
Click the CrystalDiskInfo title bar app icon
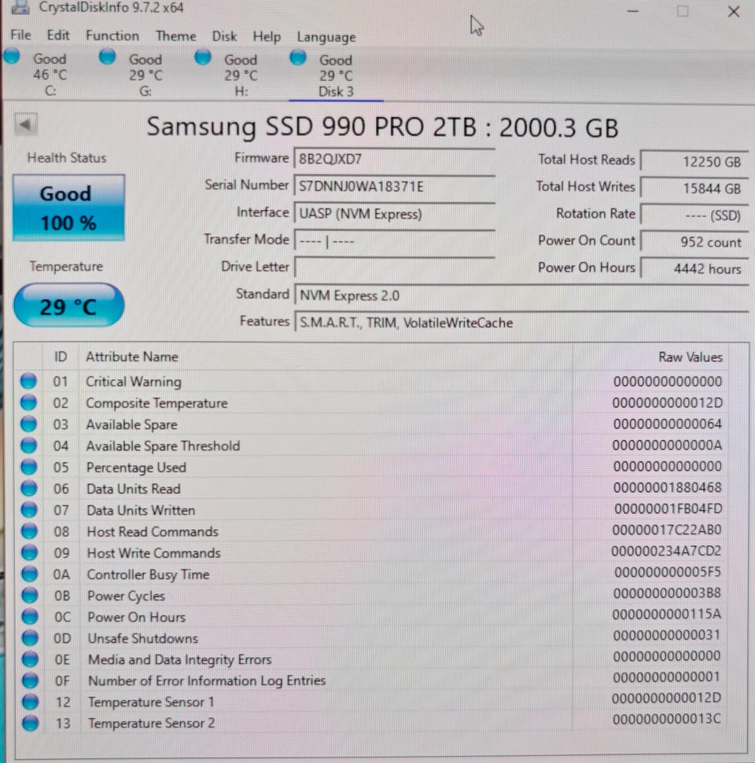20,7
